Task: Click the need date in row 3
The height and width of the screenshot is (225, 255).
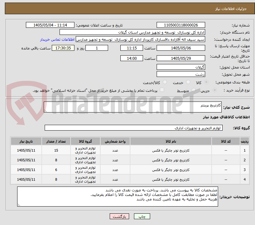Action: (26, 170)
